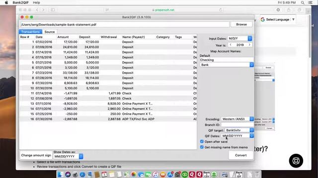The width and height of the screenshot is (318, 178).
Task: Select row with amount -1,471.99
Action: 108,93
